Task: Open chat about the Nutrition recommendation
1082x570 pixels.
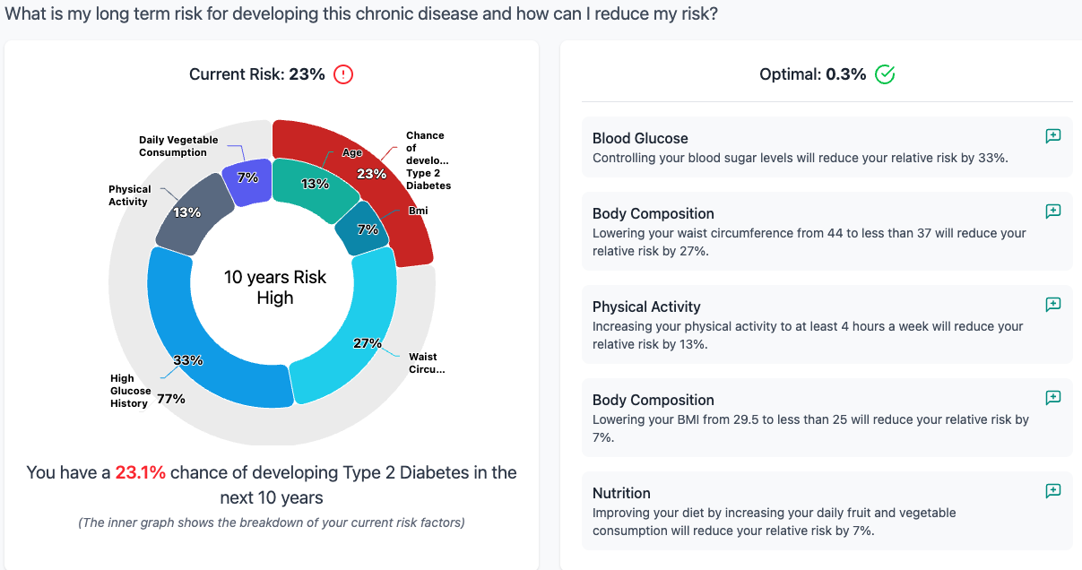Action: 1052,490
